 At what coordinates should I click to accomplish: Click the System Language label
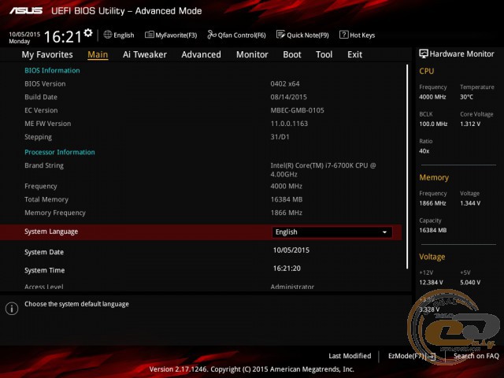51,232
